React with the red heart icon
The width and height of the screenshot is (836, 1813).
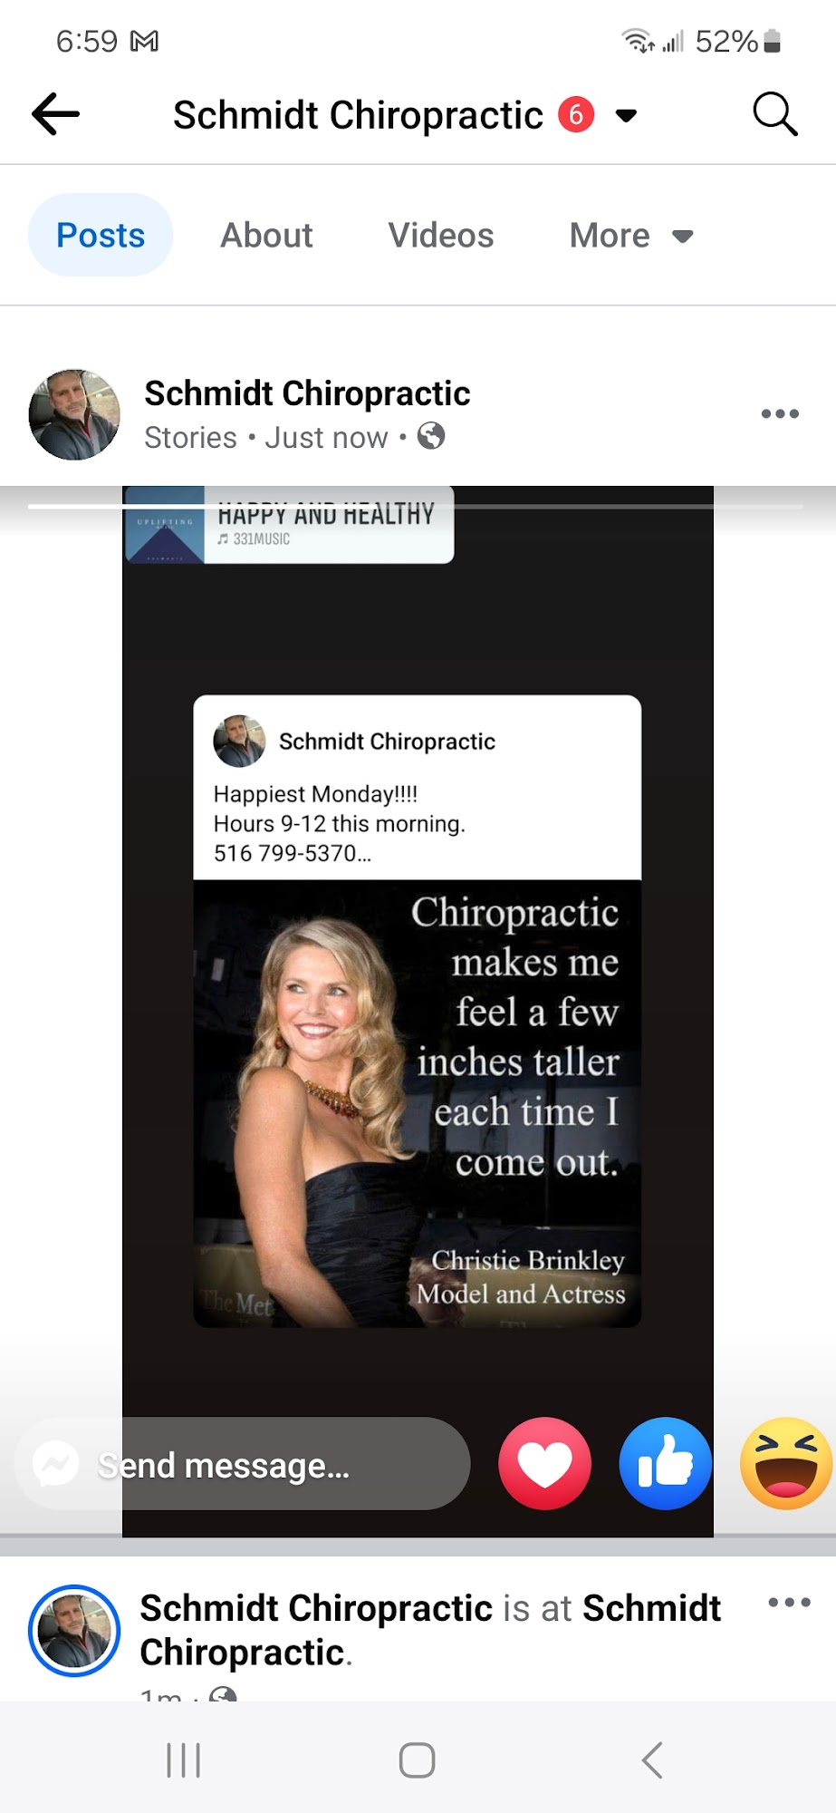[545, 1463]
